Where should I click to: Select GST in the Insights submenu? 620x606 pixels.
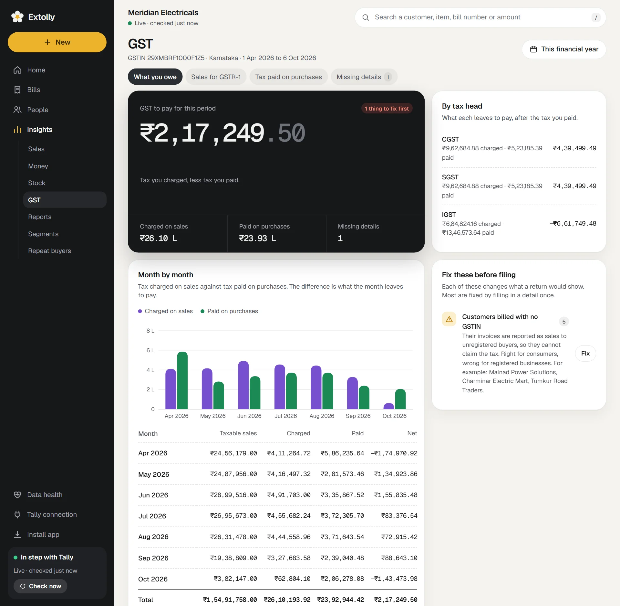[x=65, y=200]
